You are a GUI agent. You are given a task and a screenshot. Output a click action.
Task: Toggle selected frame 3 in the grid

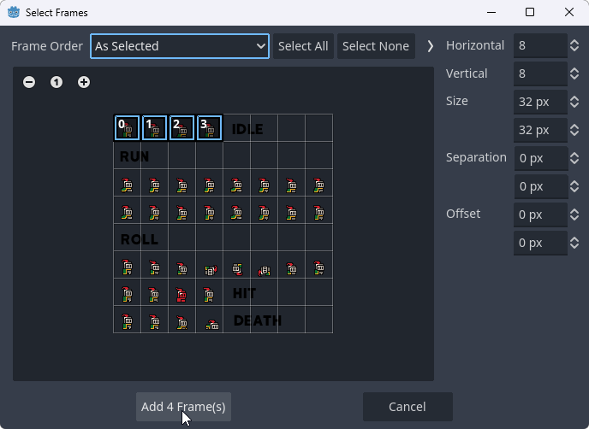209,128
